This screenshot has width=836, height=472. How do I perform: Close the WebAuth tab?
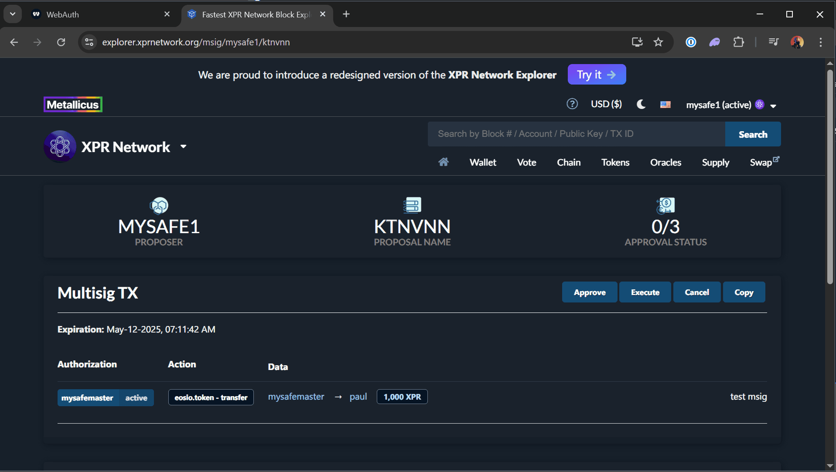pos(167,14)
